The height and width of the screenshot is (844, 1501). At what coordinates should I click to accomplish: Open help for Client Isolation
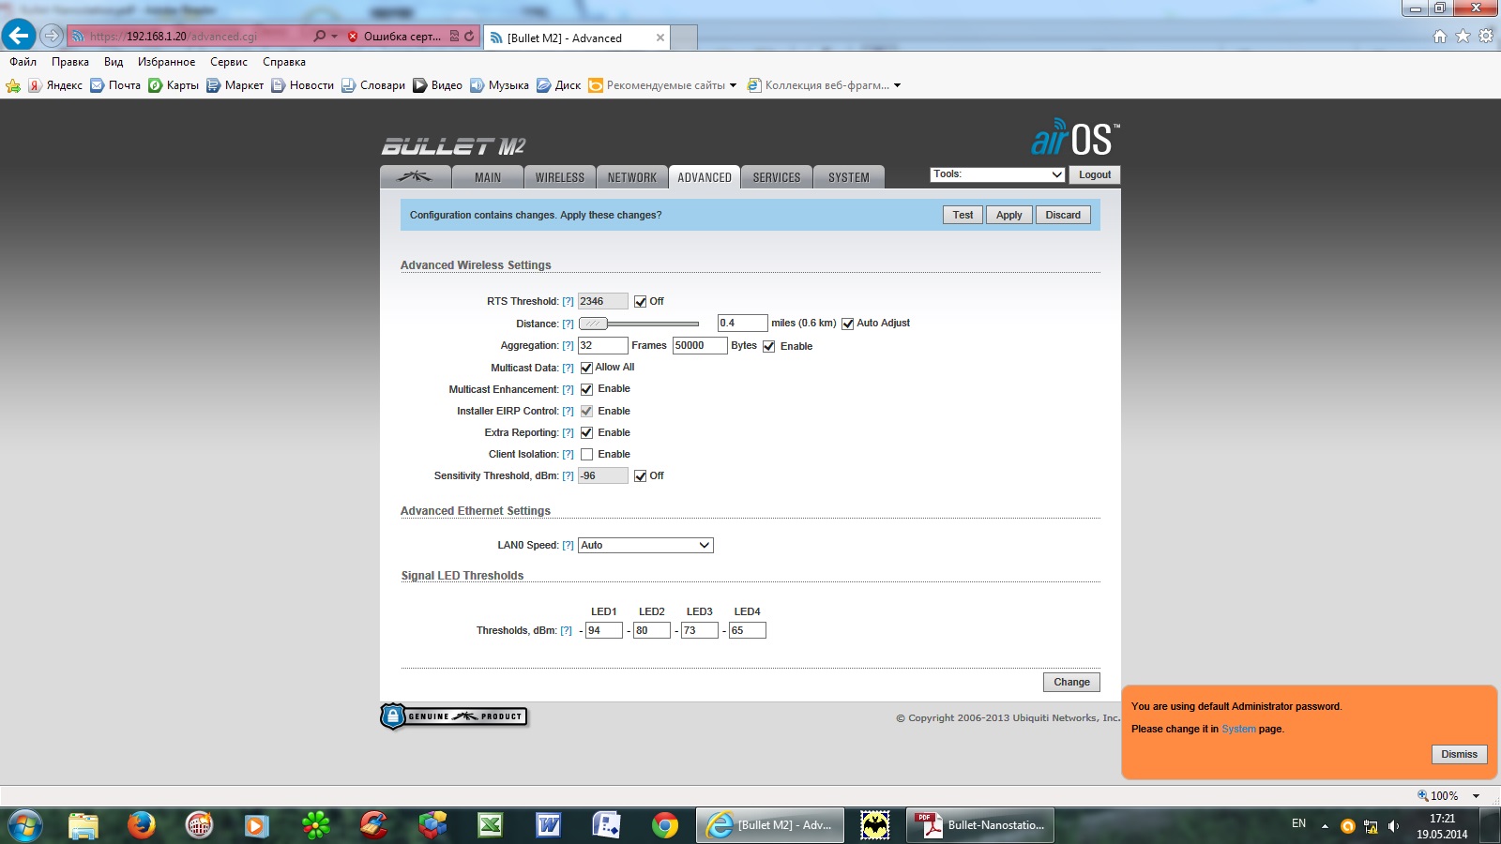tap(568, 455)
